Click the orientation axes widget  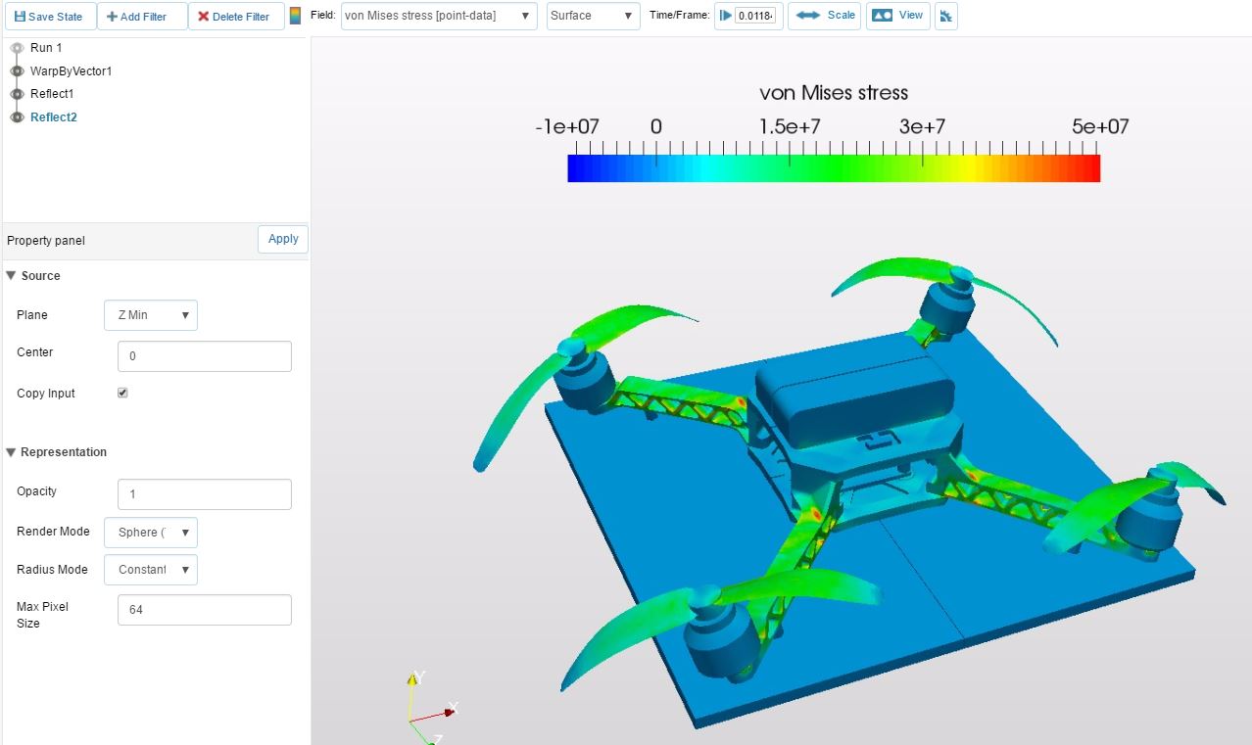pos(431,710)
